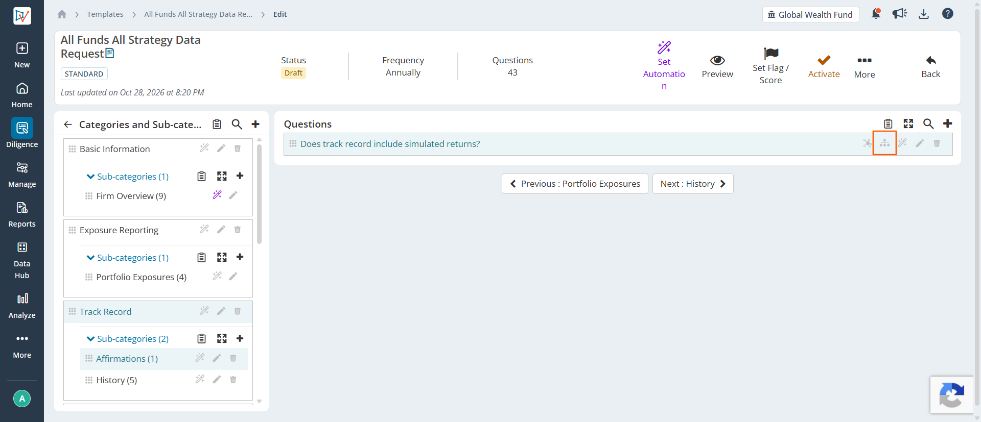Open Diligence in the sidebar
The height and width of the screenshot is (422, 981).
(x=22, y=133)
